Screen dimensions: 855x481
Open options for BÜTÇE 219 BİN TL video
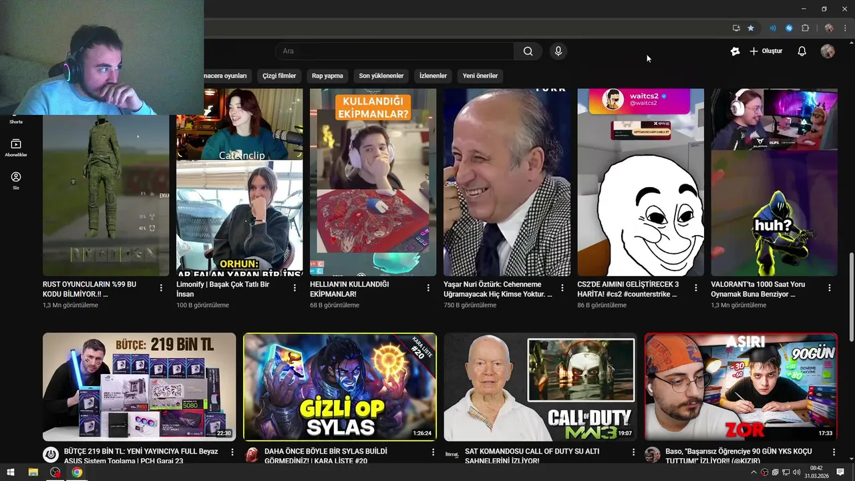pos(232,452)
